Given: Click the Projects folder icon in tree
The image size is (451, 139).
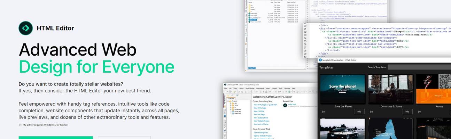Looking at the screenshot, I should [x=231, y=101].
